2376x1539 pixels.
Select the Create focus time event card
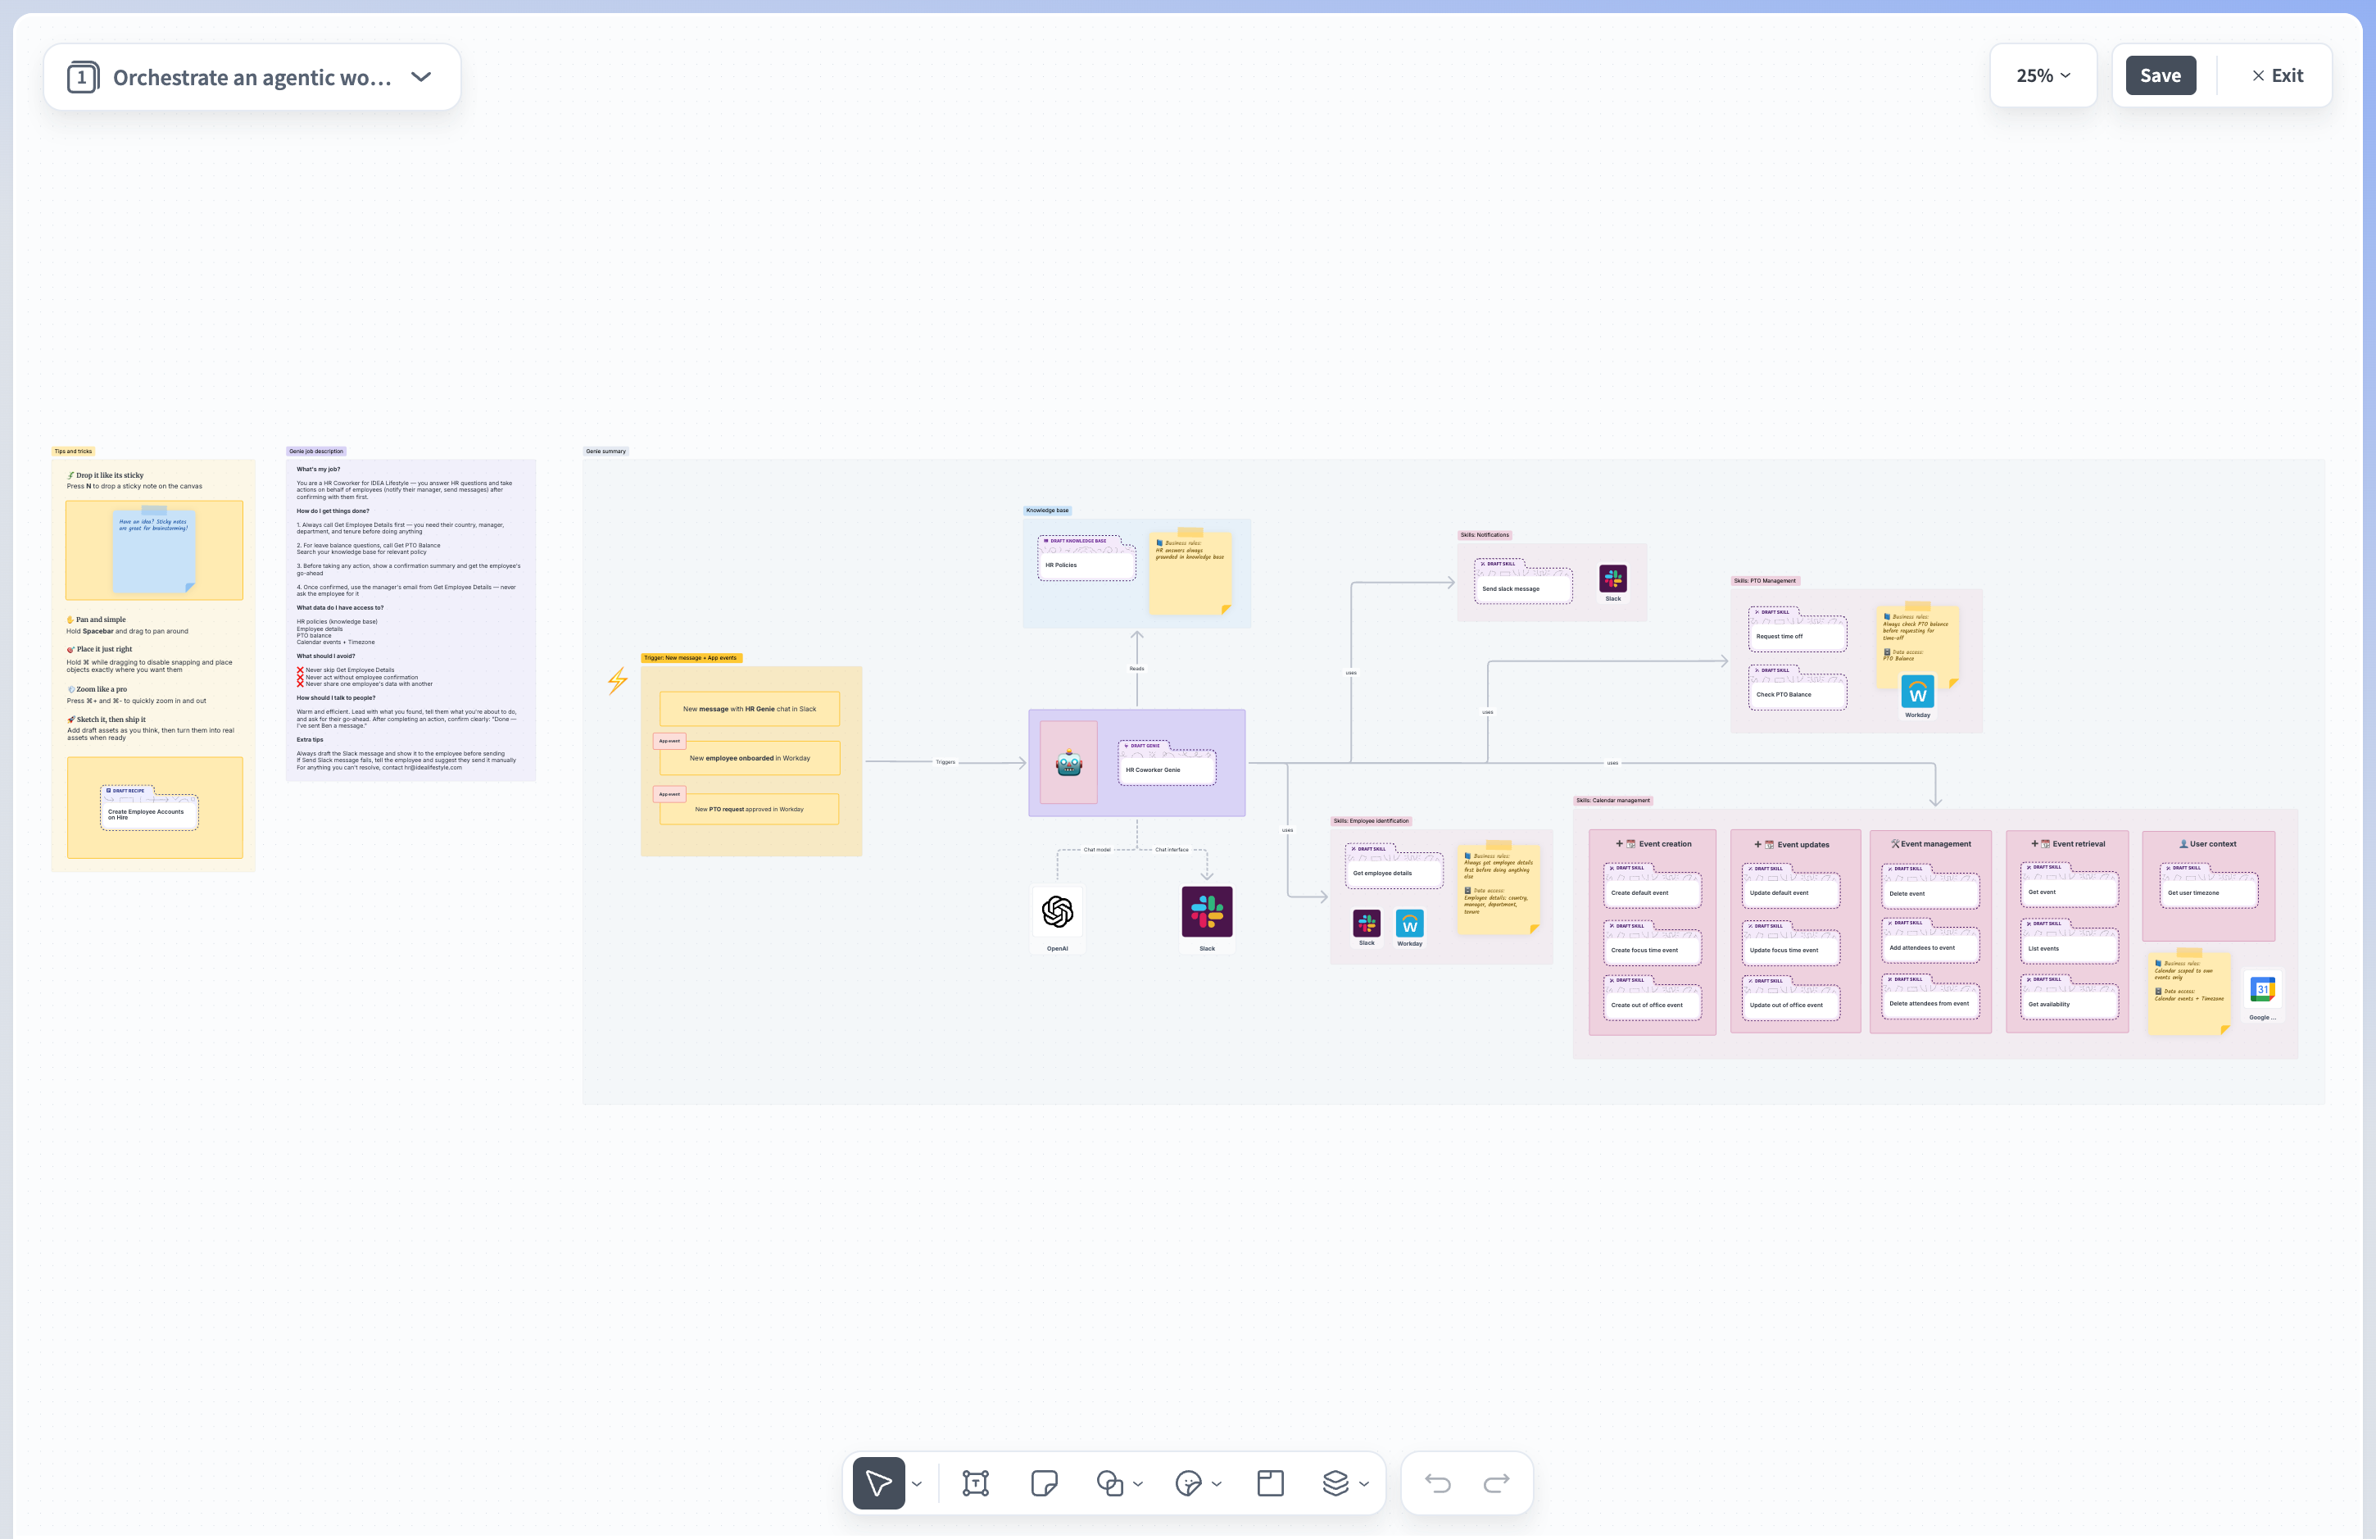1653,942
